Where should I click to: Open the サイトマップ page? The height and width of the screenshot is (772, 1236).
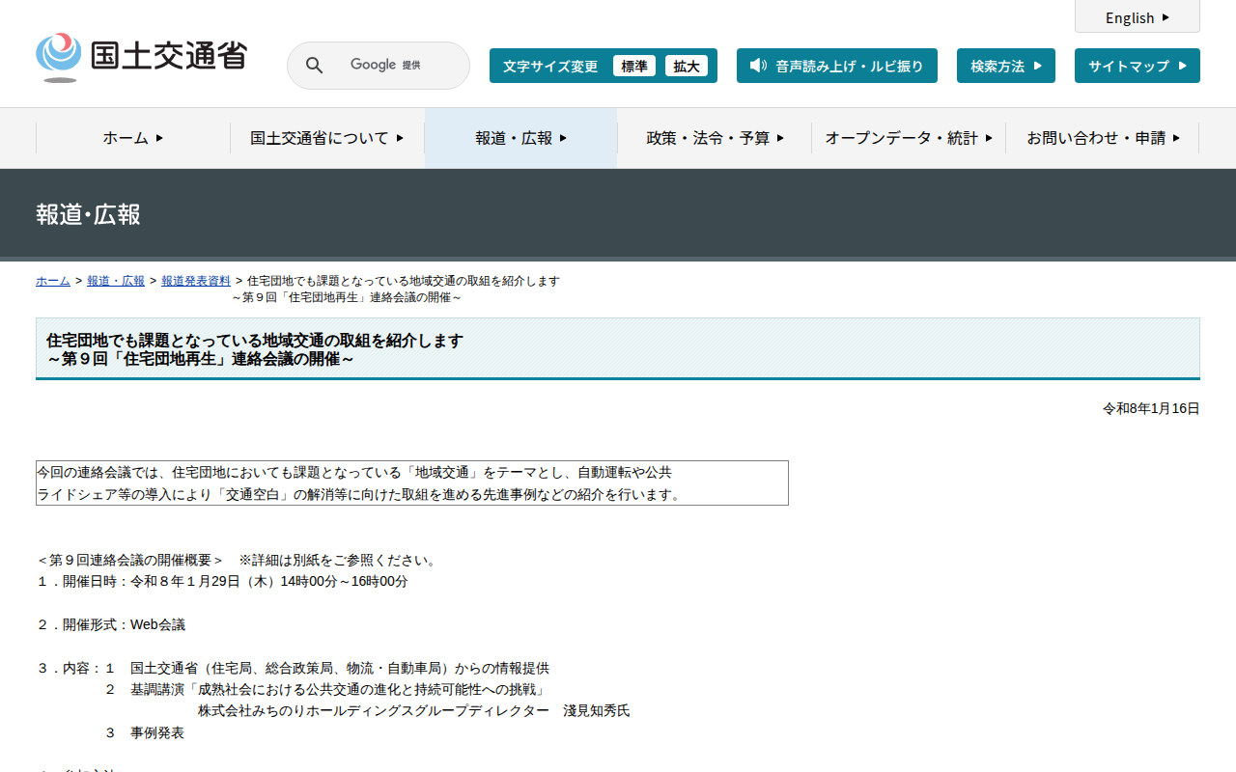click(x=1138, y=66)
